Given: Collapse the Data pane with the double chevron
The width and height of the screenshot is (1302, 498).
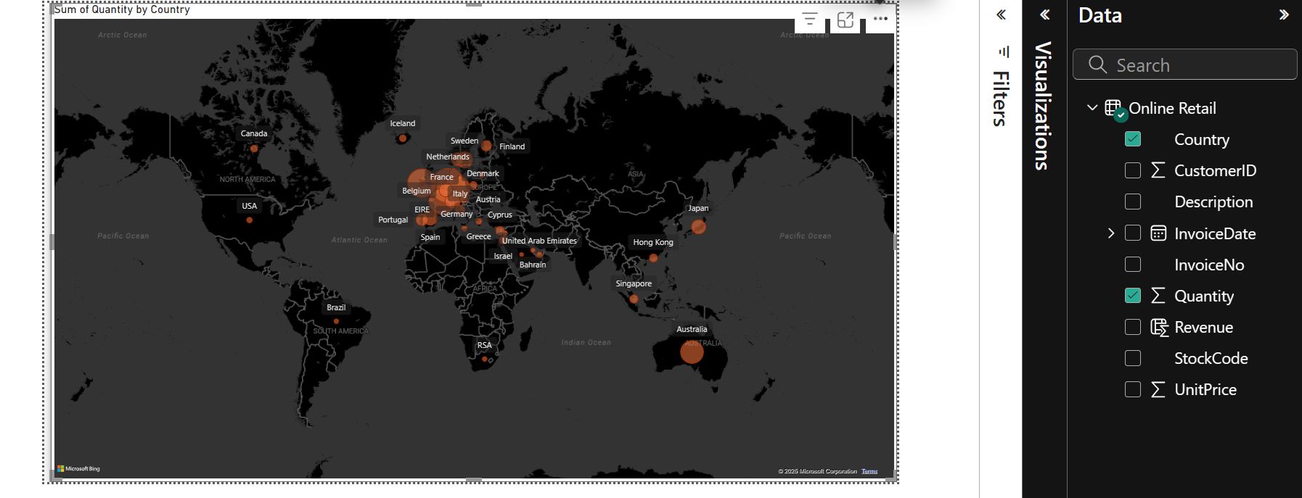Looking at the screenshot, I should (1284, 14).
